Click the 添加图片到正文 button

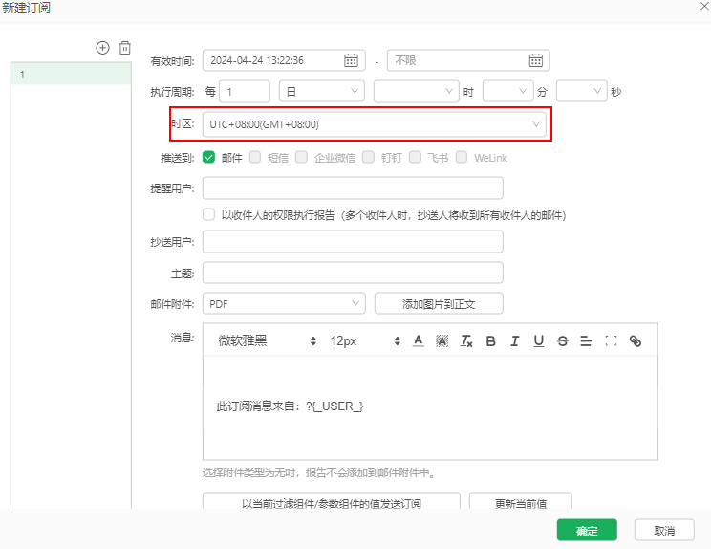tap(439, 303)
